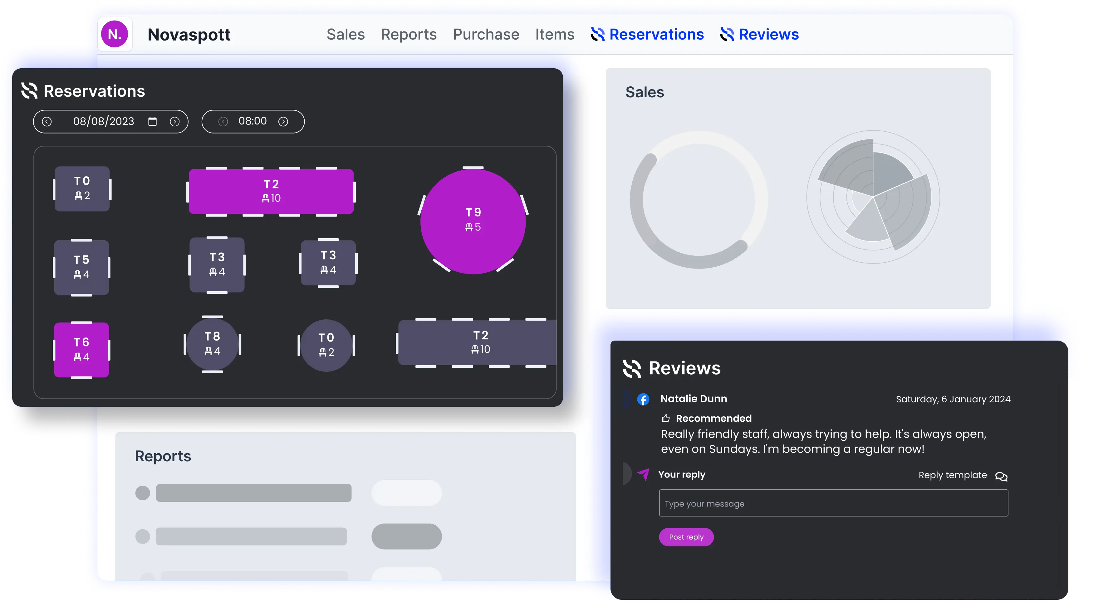Click the Reservations logo icon in the navigation
This screenshot has width=1113, height=606.
[x=598, y=35]
